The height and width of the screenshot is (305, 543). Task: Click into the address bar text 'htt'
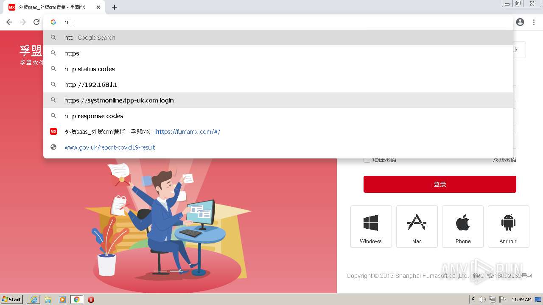coord(69,22)
